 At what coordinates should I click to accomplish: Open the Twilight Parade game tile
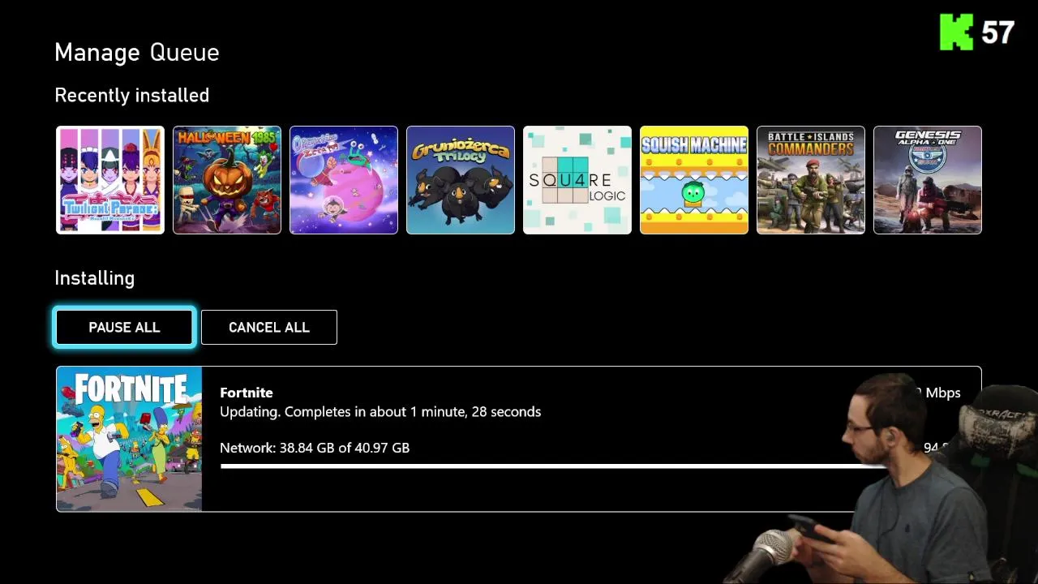pyautogui.click(x=110, y=180)
